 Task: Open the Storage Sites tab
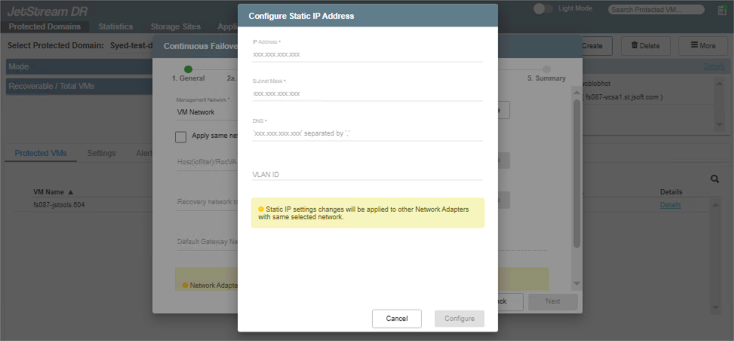(175, 27)
